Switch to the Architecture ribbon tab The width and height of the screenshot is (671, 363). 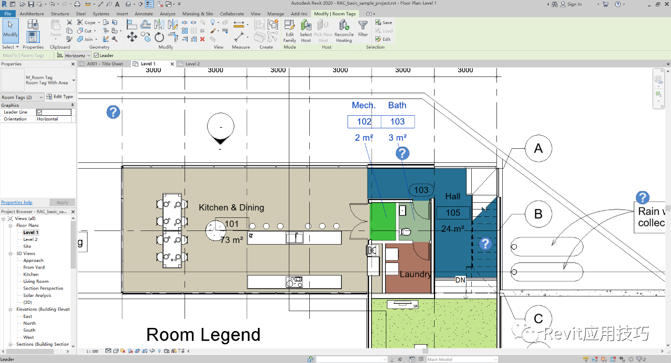click(x=32, y=14)
